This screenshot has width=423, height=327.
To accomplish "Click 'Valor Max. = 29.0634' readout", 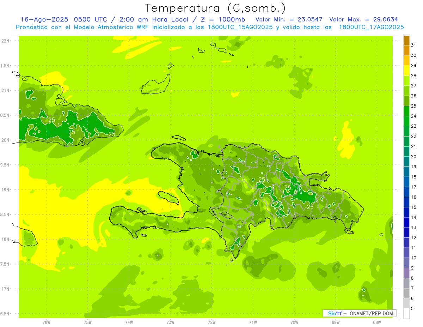I will click(364, 19).
